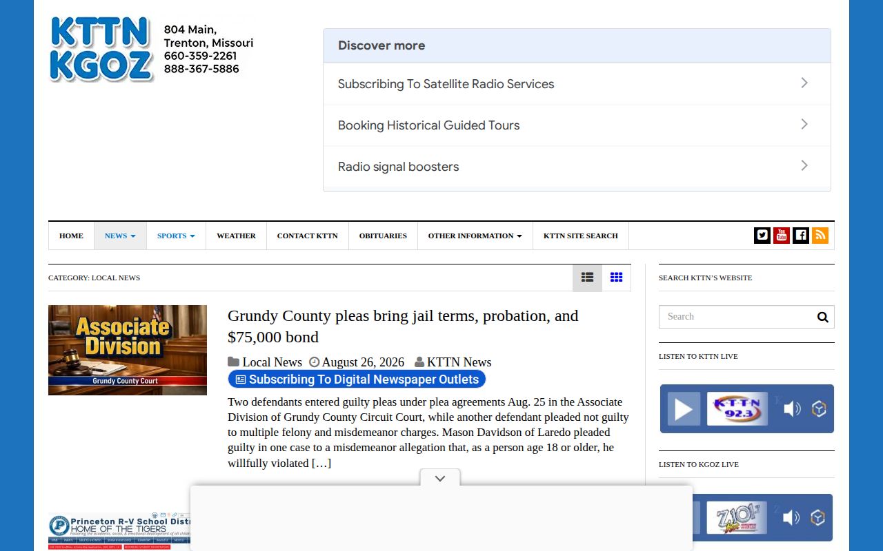Click the Z101 station logo
The width and height of the screenshot is (883, 551).
[737, 518]
